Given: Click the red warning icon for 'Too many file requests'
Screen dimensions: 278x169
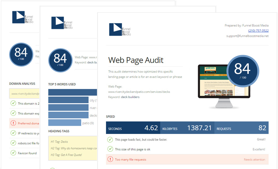Looking at the screenshot, I should tap(110, 159).
